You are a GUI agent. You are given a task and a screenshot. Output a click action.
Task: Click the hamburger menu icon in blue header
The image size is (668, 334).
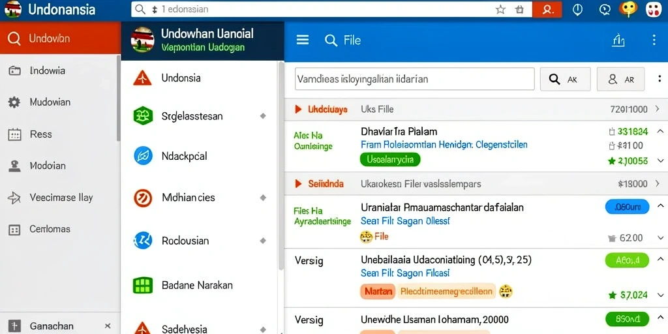(303, 40)
